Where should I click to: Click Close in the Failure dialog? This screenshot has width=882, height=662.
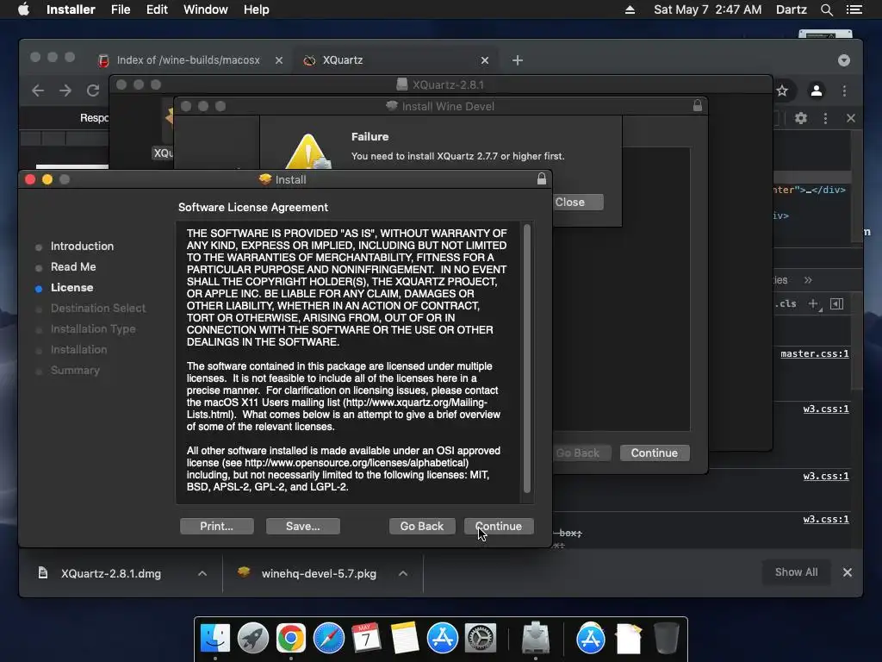pyautogui.click(x=578, y=202)
